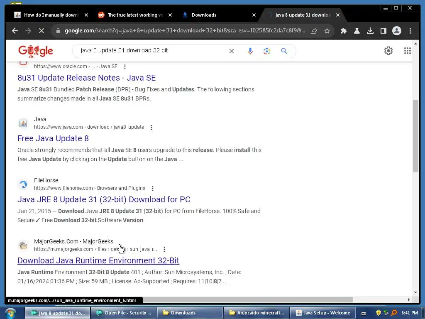
Task: Select 'java 8 update 31 download' tab
Action: pyautogui.click(x=303, y=15)
